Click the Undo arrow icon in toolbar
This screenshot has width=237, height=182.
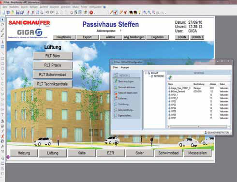point(47,13)
